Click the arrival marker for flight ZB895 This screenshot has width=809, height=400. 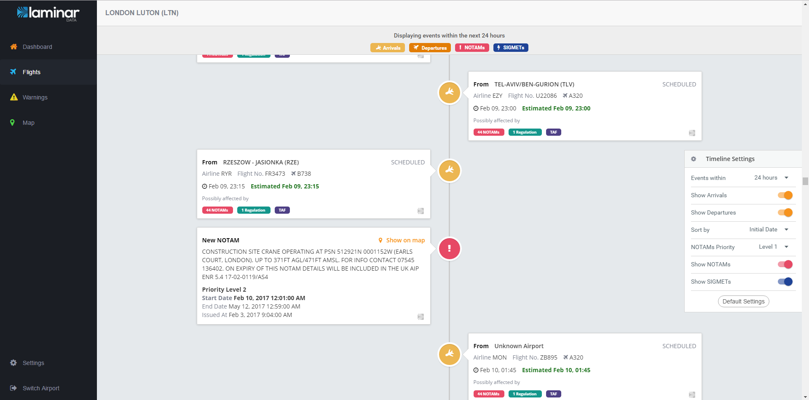click(449, 354)
